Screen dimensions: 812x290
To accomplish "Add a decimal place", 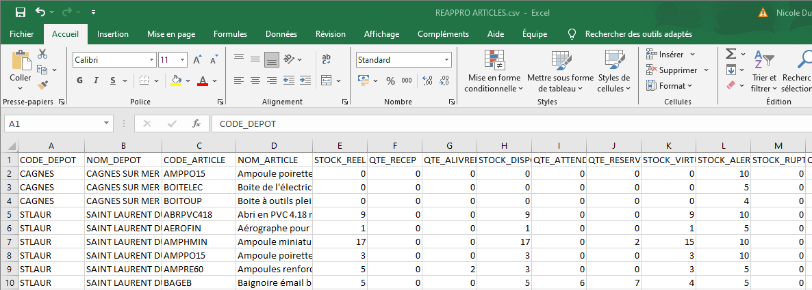I will 428,81.
